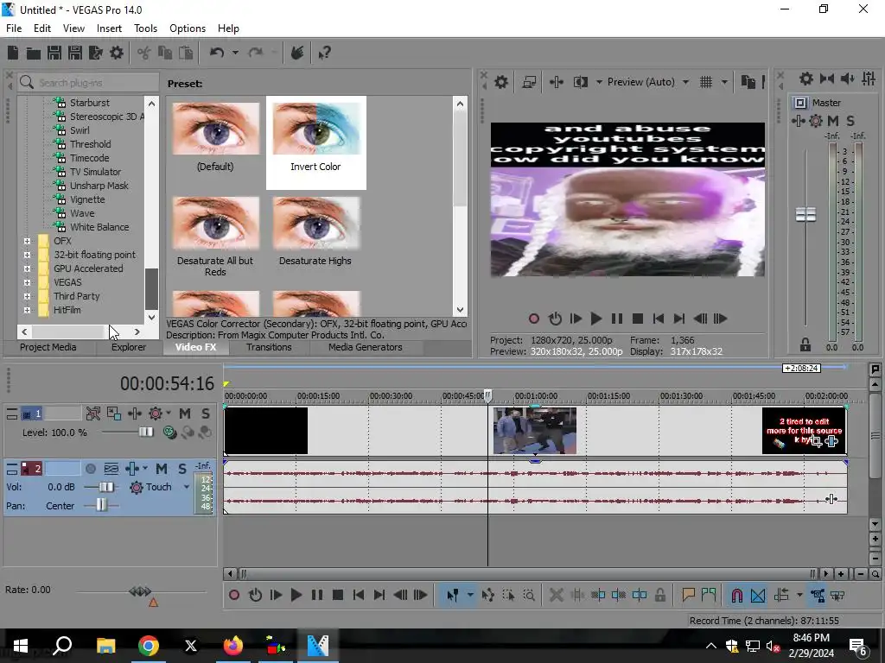This screenshot has width=885, height=663.
Task: Pause playback in the preview window
Action: (617, 319)
